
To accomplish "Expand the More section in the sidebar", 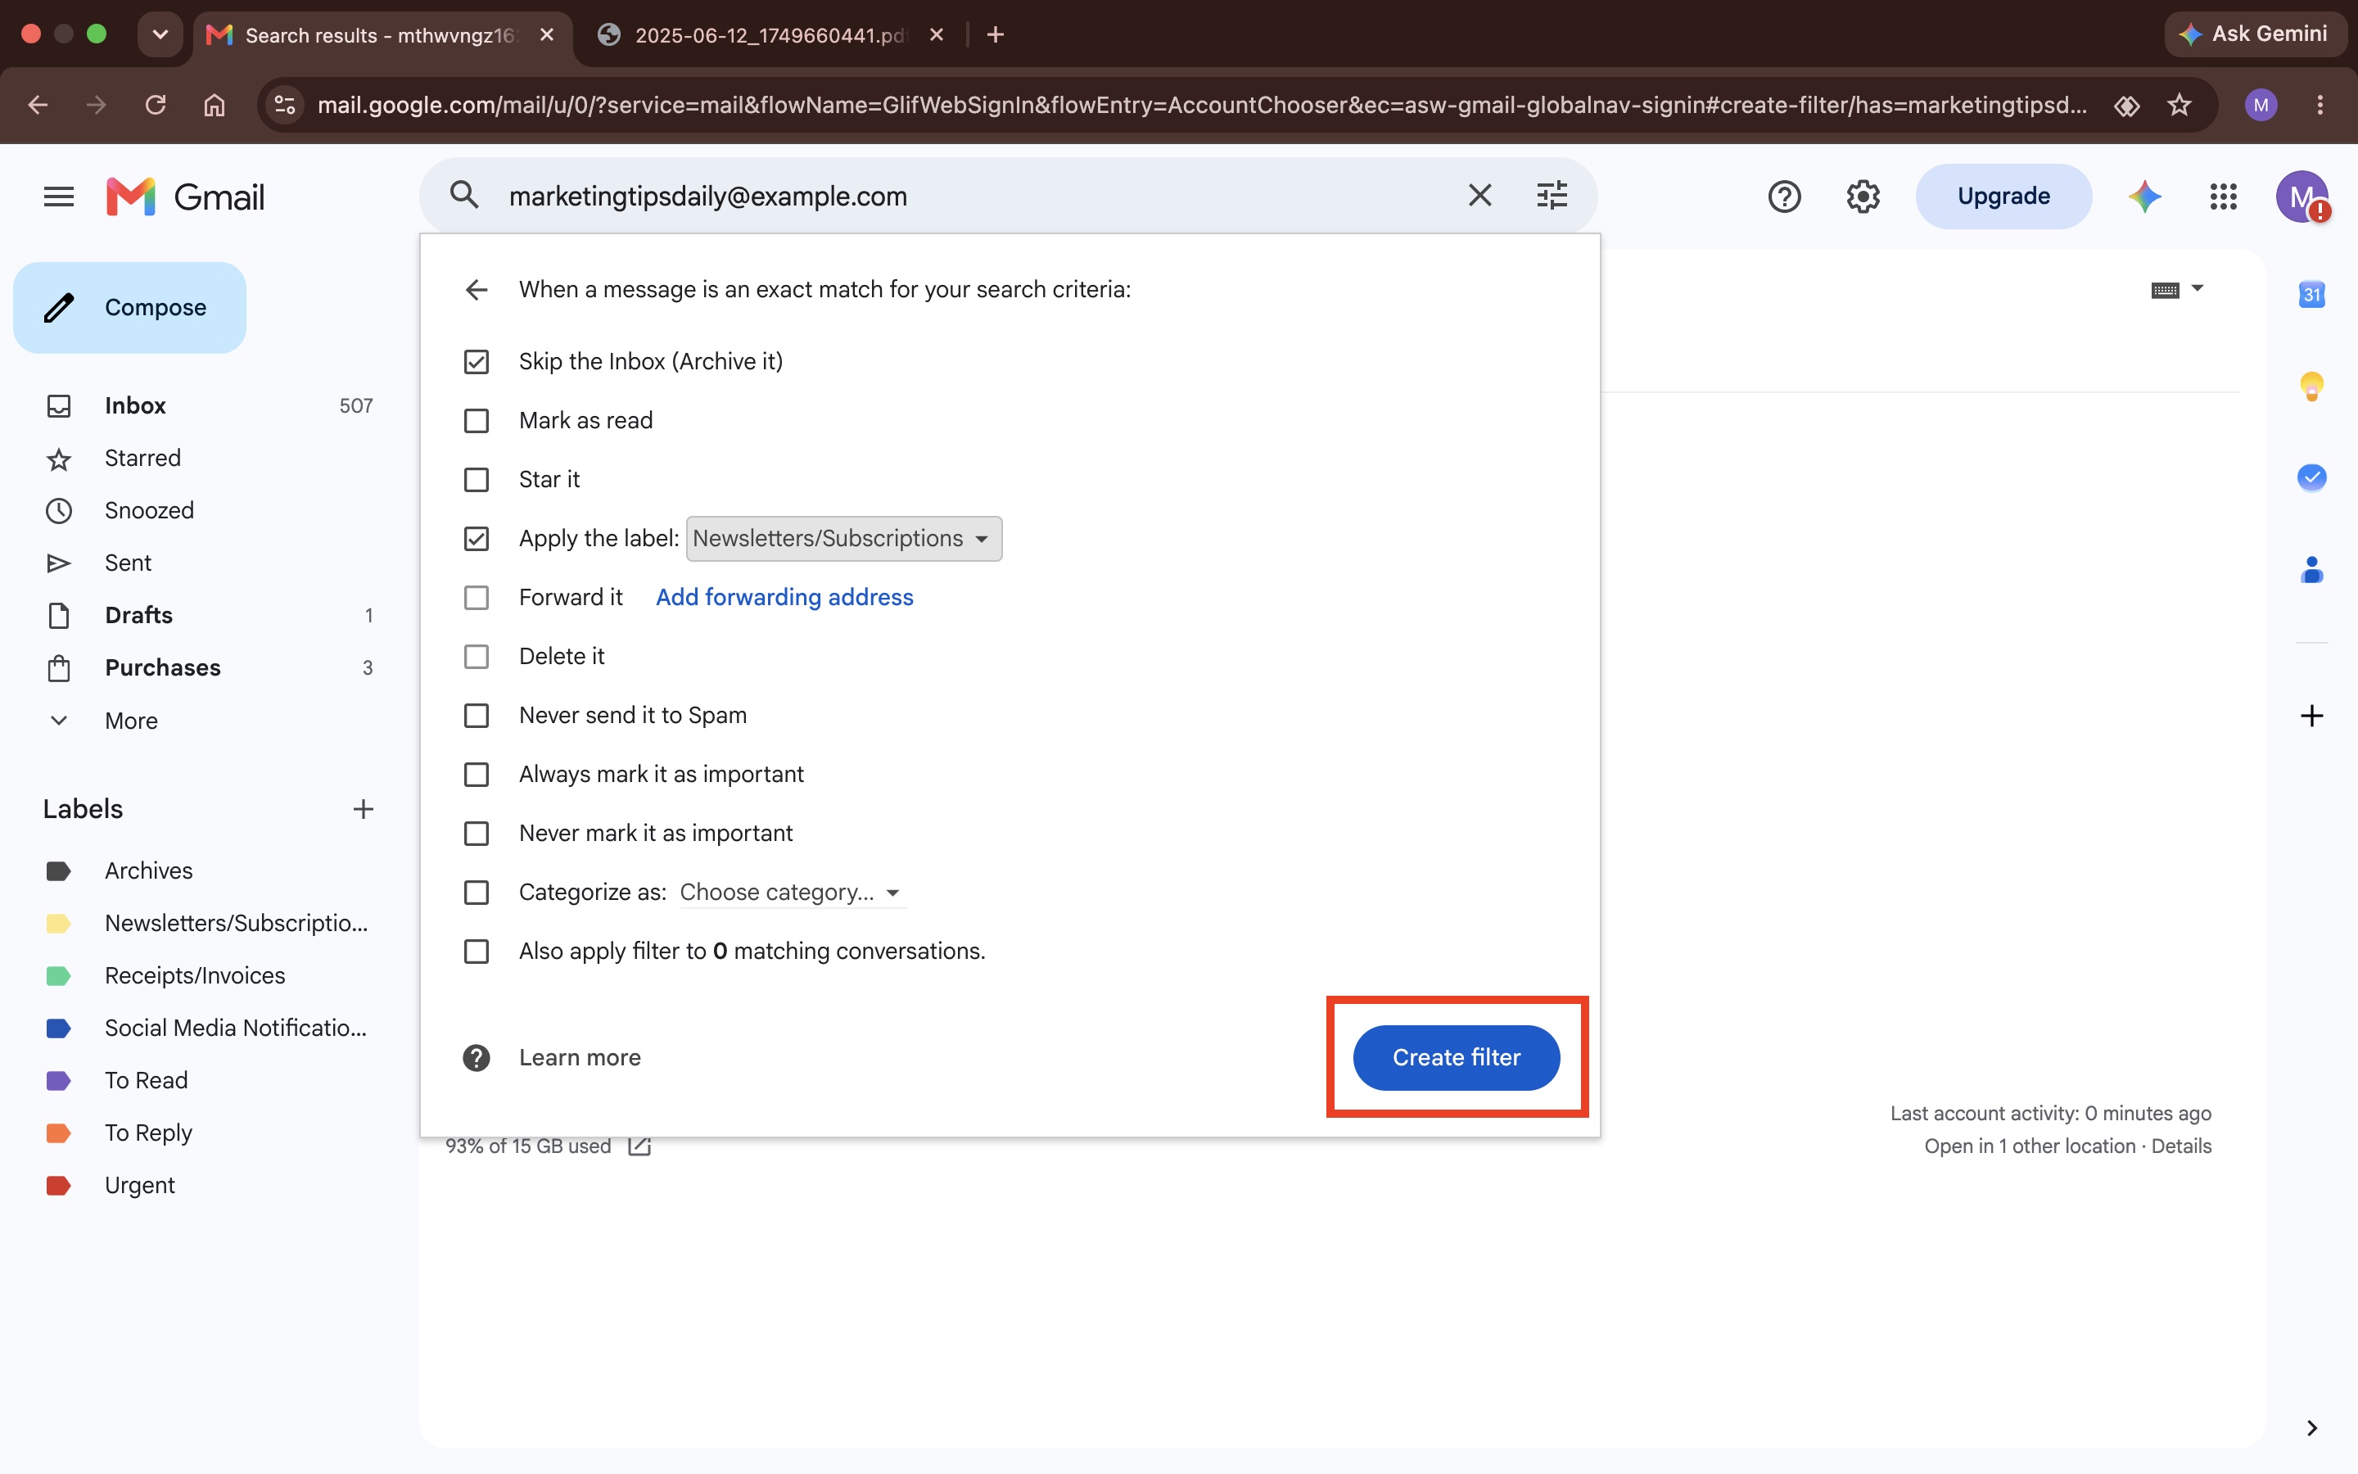I will click(x=130, y=721).
